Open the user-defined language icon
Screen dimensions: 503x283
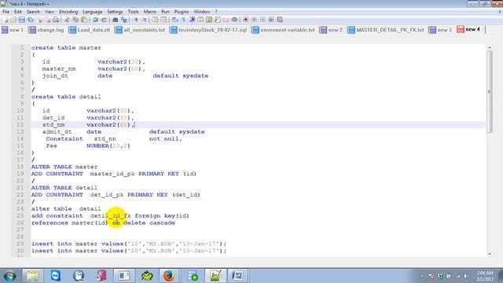click(200, 20)
